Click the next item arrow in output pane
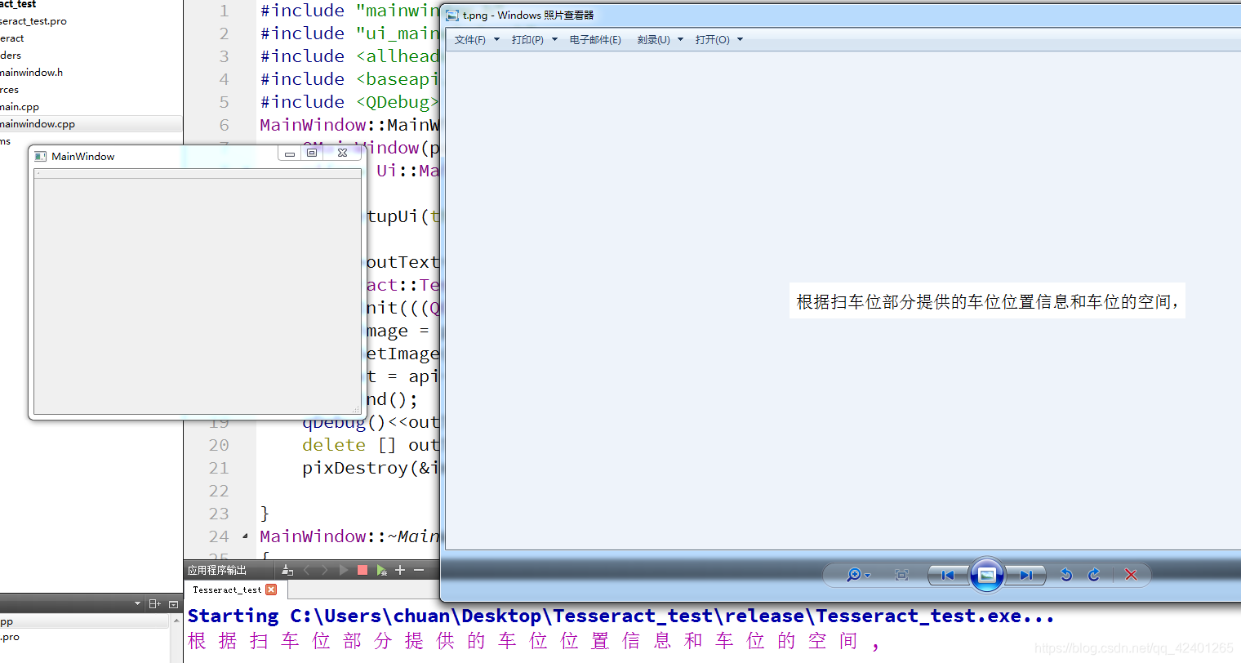This screenshot has width=1241, height=663. (324, 570)
